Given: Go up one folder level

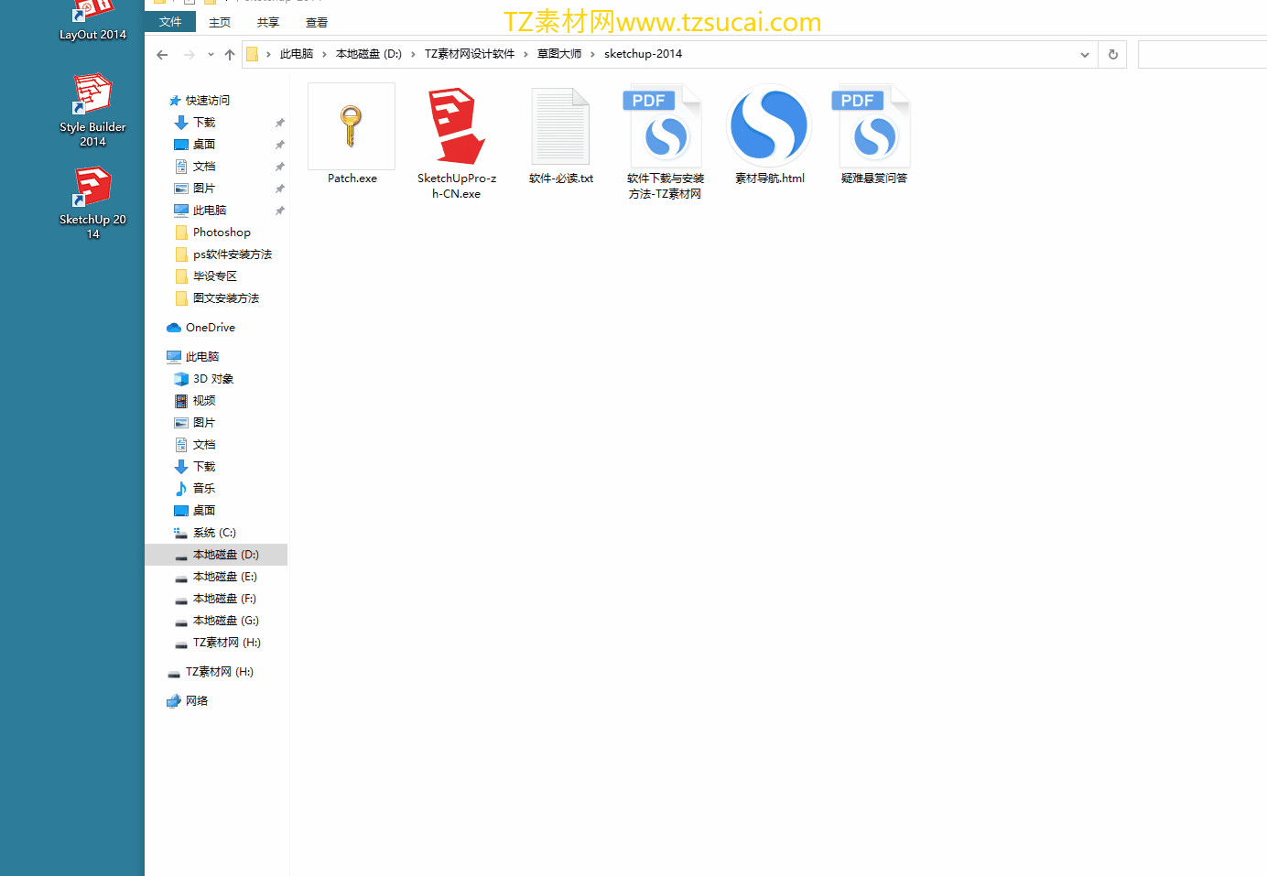Looking at the screenshot, I should 230,55.
